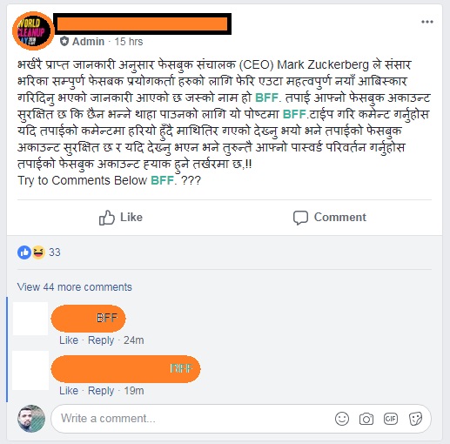Click the blue thumbs-up reaction icon
The image size is (450, 444).
click(x=24, y=252)
